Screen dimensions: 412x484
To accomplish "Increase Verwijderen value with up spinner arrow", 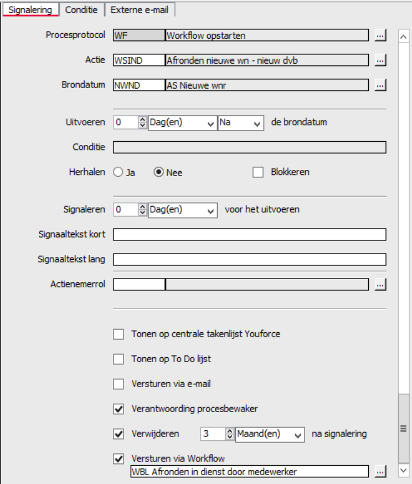I will [230, 431].
